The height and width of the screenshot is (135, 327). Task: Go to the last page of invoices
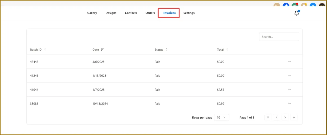click(x=294, y=117)
